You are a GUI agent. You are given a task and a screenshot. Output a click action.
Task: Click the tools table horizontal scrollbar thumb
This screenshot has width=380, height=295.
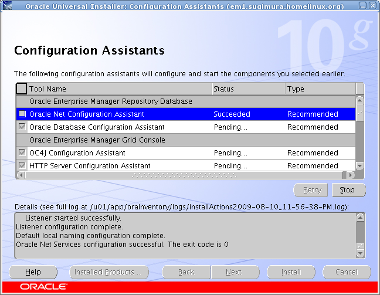(184, 175)
